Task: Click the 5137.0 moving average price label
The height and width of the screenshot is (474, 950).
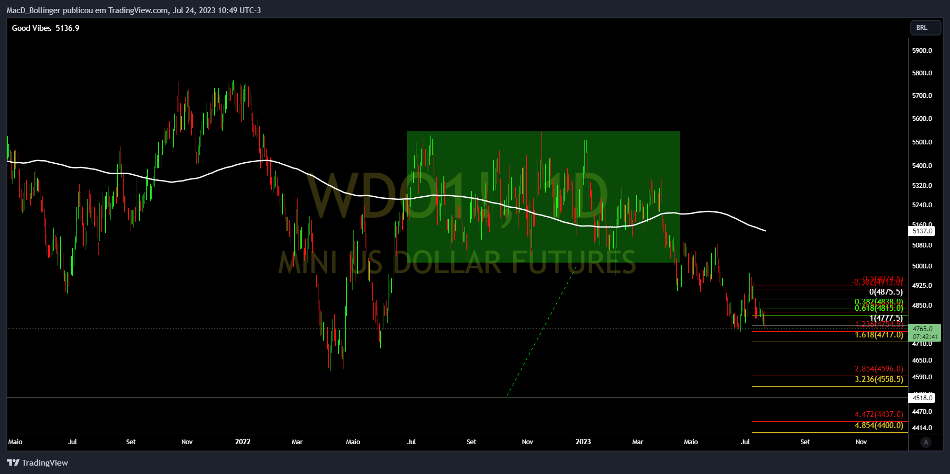Action: tap(922, 231)
